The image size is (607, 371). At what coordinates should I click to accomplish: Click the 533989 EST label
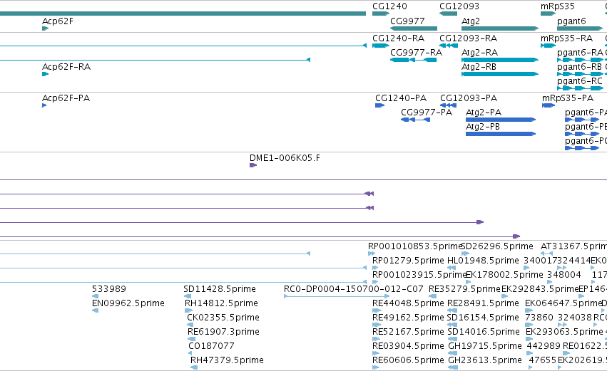[x=109, y=289]
